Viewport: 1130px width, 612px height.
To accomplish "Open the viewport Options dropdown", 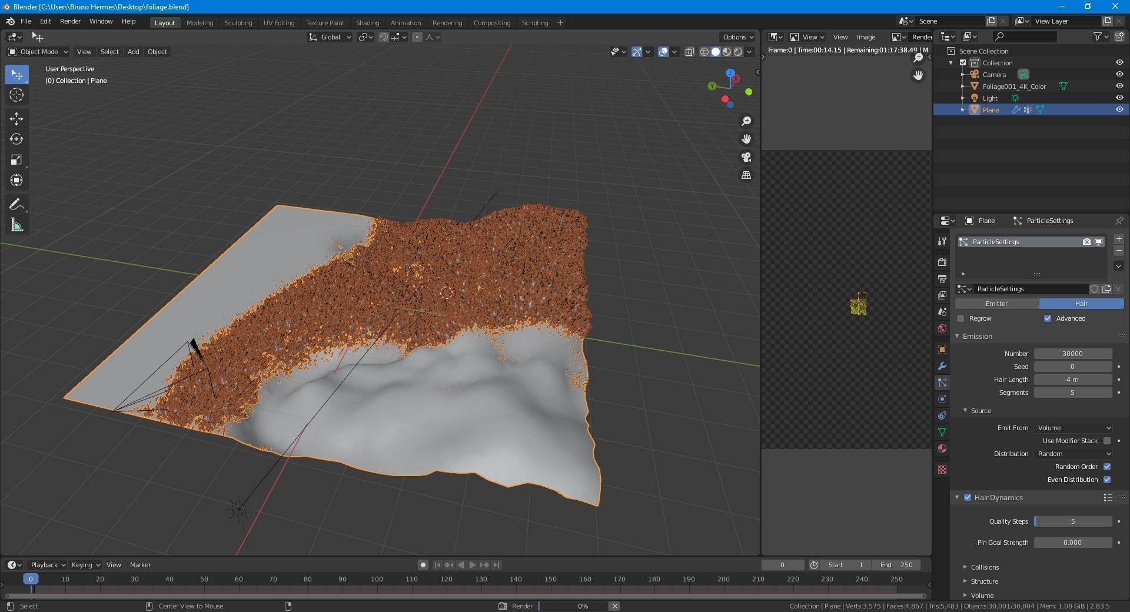I will pyautogui.click(x=737, y=37).
